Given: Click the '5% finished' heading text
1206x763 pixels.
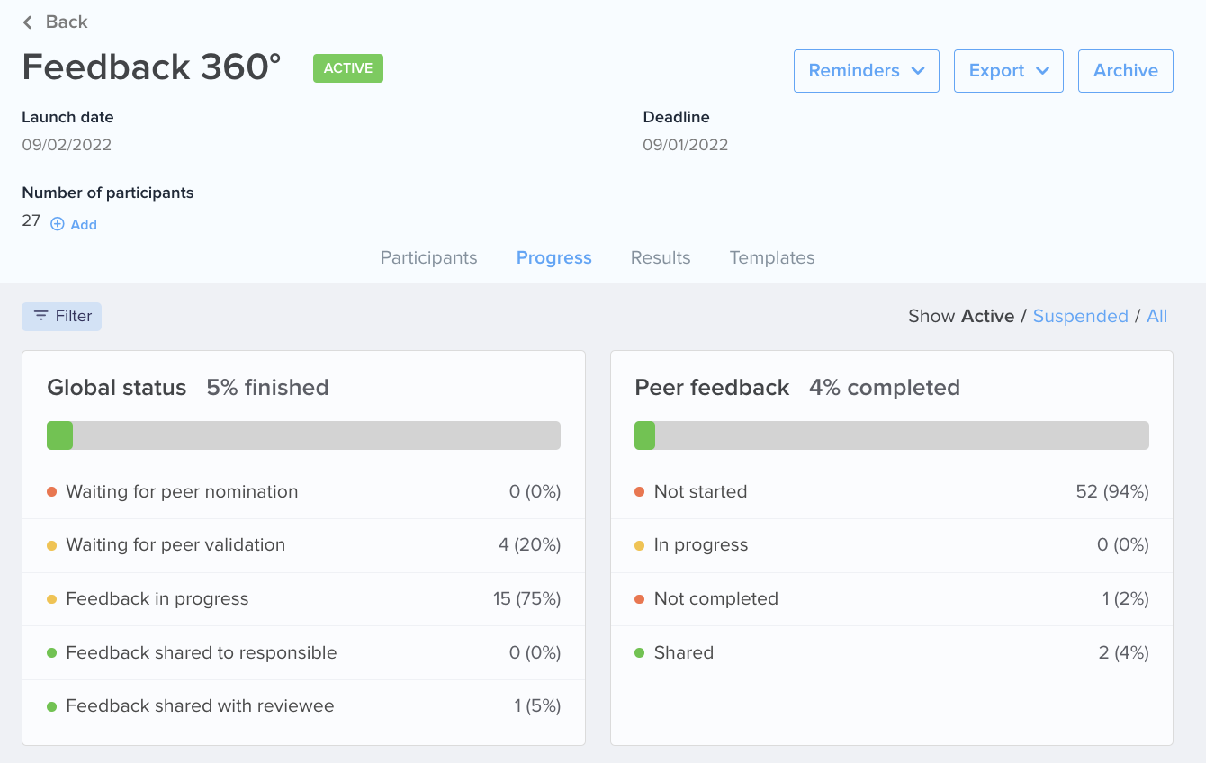Looking at the screenshot, I should click(267, 388).
